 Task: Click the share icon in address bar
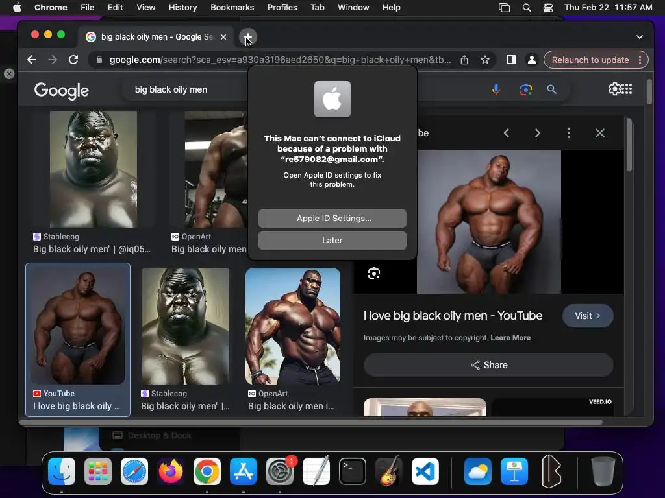tap(464, 60)
